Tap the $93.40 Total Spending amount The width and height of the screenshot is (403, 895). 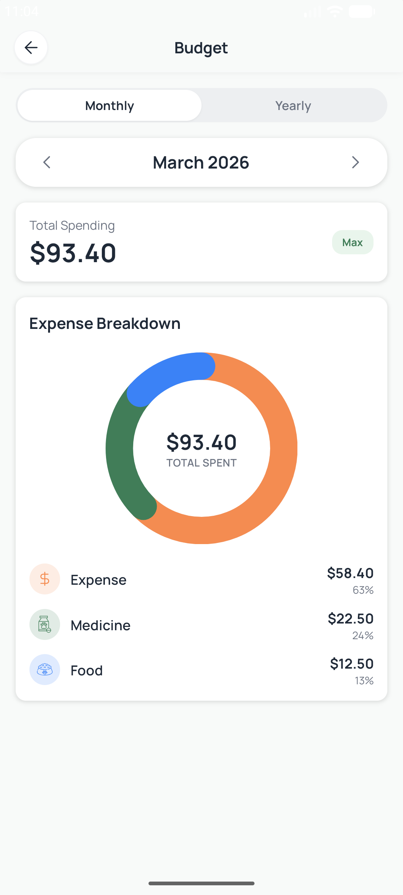pos(73,253)
